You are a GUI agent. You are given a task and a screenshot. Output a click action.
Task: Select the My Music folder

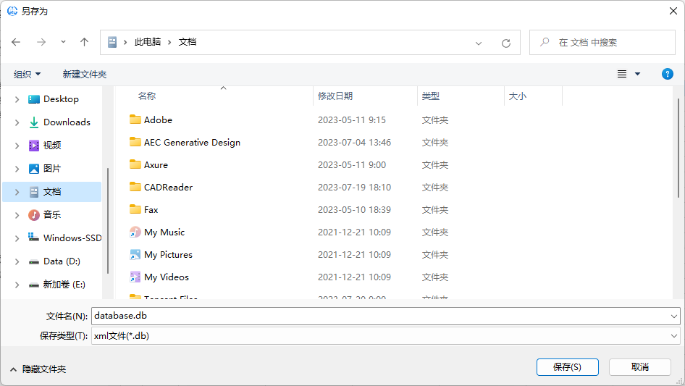point(164,232)
